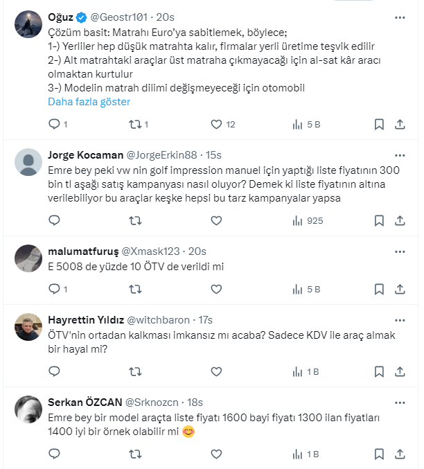Share Oğuz's tweet

[400, 125]
